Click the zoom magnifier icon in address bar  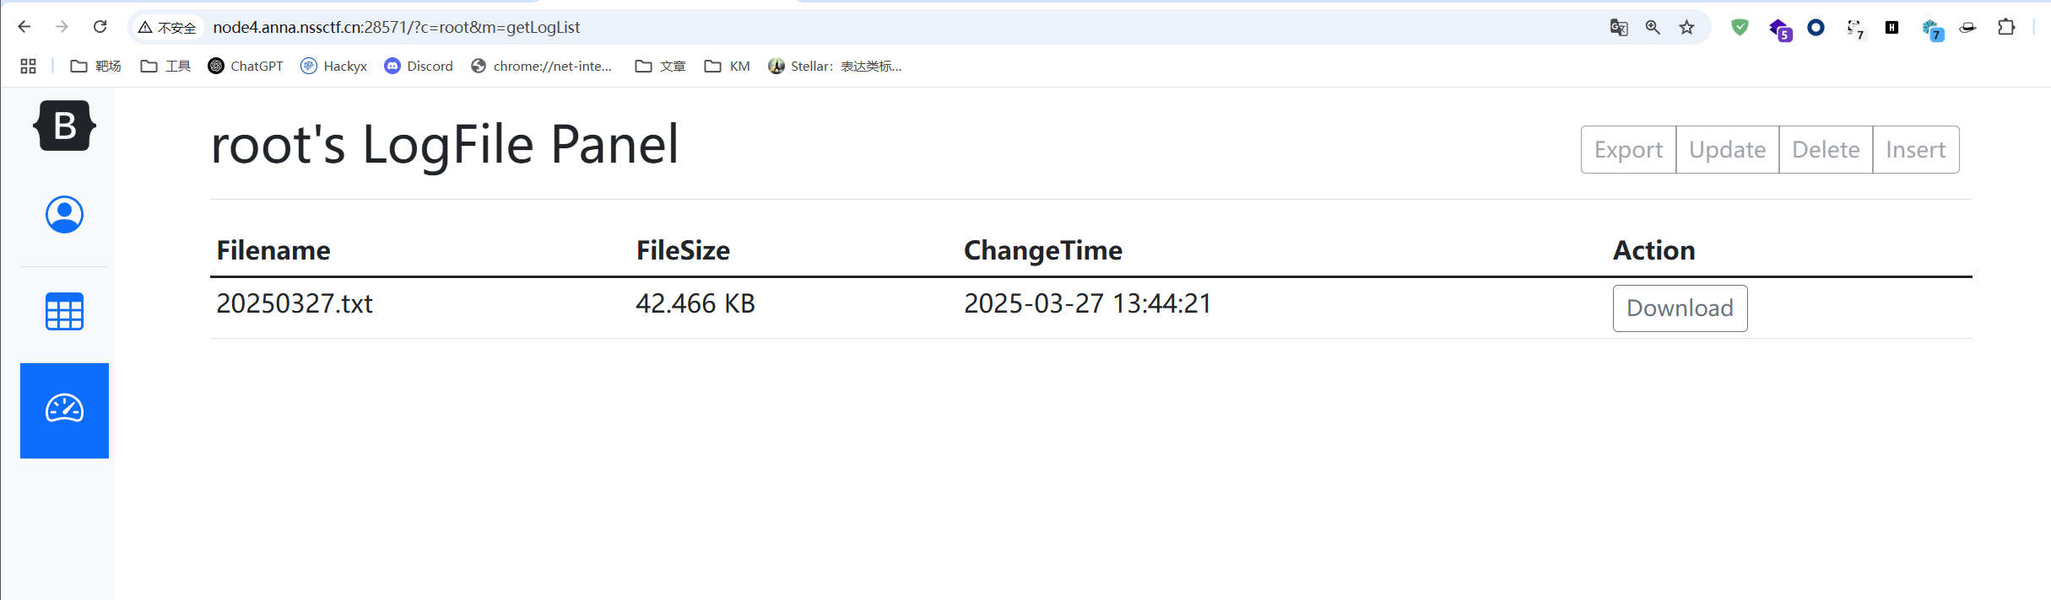(x=1653, y=28)
